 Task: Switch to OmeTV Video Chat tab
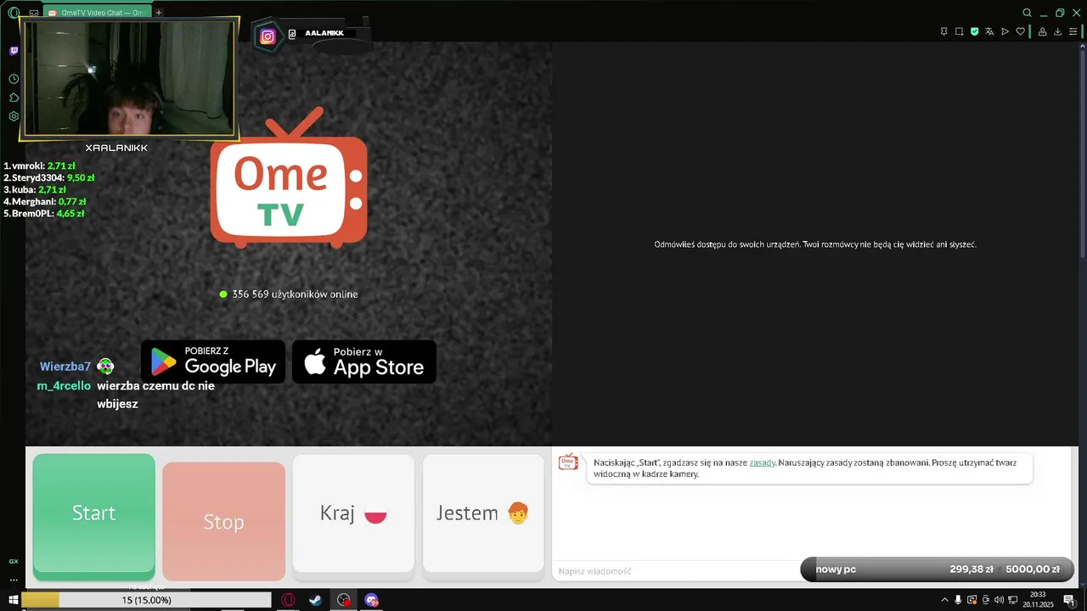pyautogui.click(x=97, y=13)
